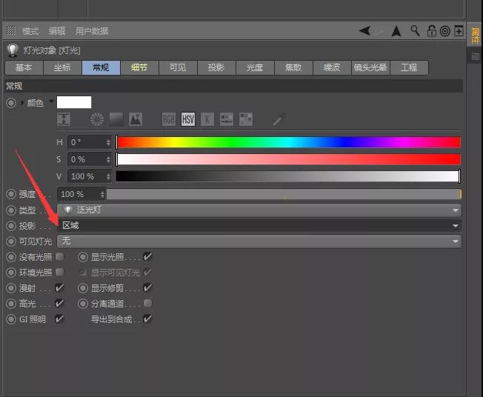
Task: Toggle the 环境光照 checkbox
Action: tap(60, 273)
